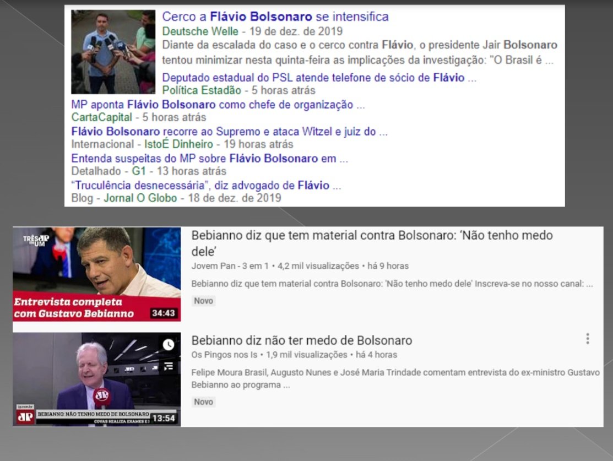Click the '18 de dez. de 2019' date
The image size is (613, 461).
point(235,198)
